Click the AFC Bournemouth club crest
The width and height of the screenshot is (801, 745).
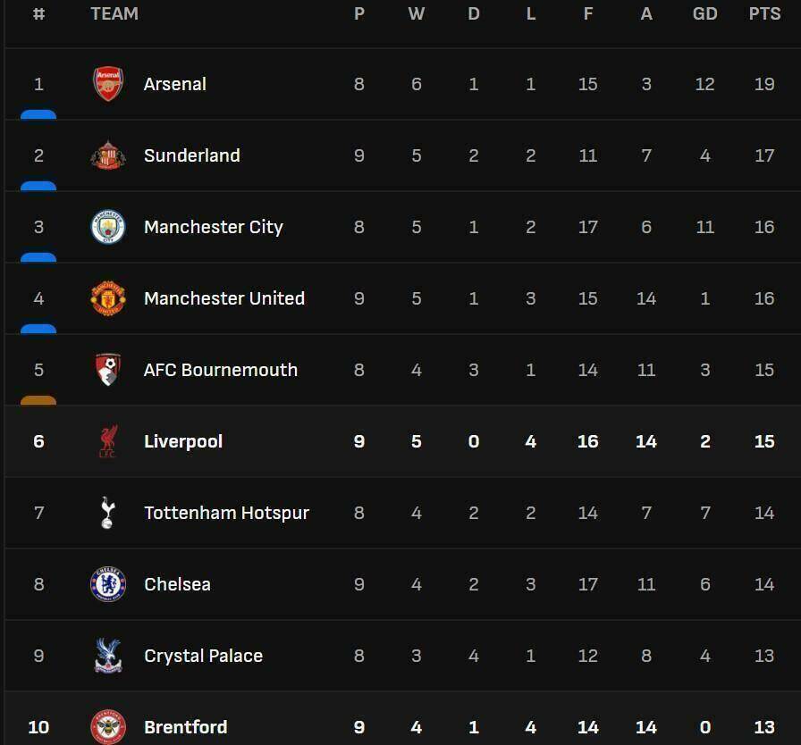(x=108, y=370)
